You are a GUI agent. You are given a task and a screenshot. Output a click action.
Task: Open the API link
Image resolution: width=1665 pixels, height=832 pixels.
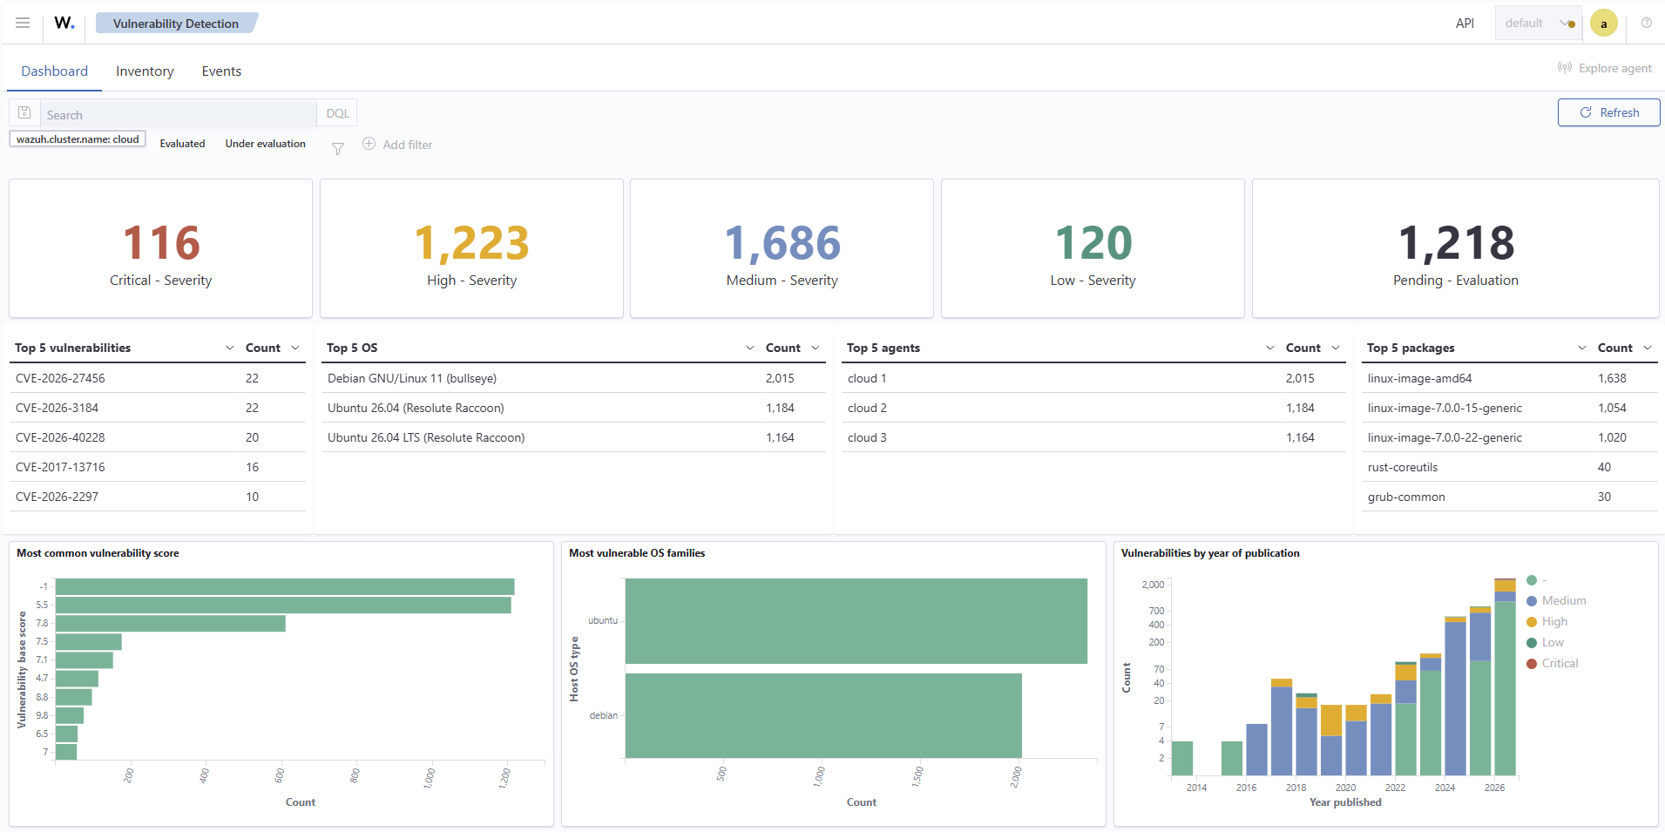tap(1465, 24)
